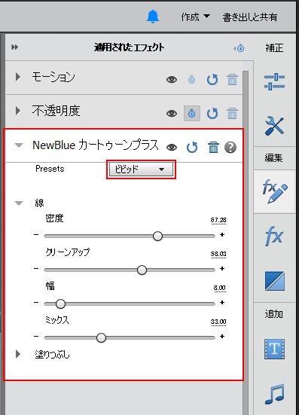
Task: Decrease 幅 with minus button
Action: click(36, 302)
